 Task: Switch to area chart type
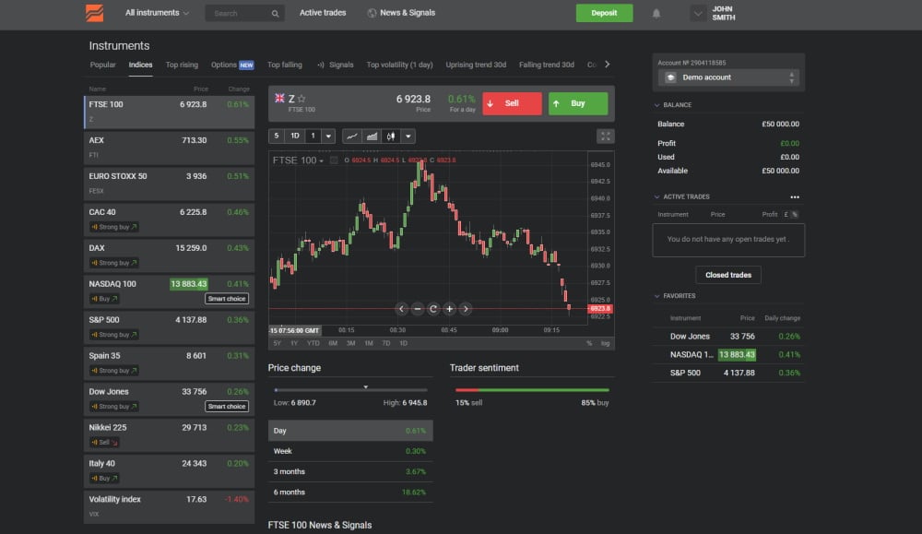click(372, 136)
